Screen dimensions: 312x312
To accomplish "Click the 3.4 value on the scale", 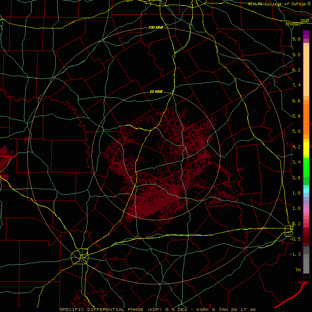I will point(296,162).
